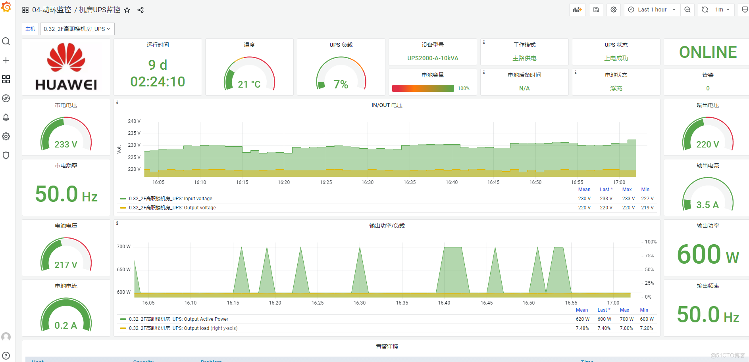The image size is (749, 362).
Task: Toggle Output load series in legend
Action: pos(183,328)
